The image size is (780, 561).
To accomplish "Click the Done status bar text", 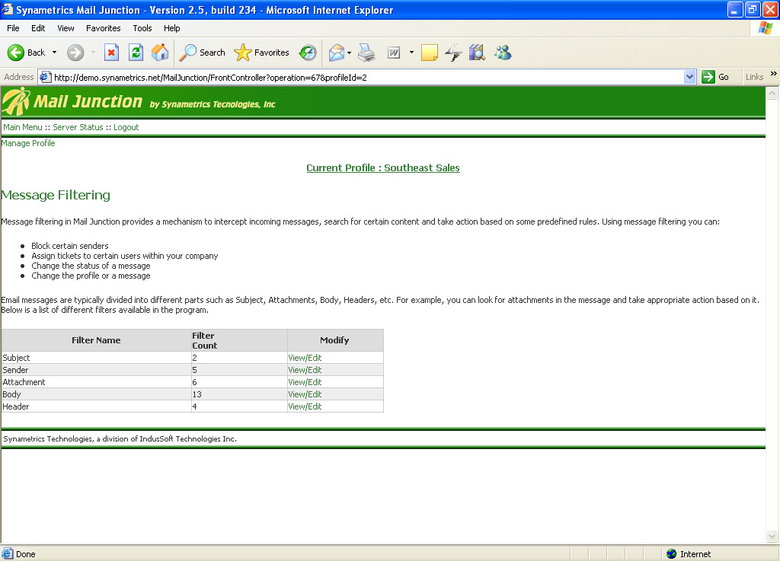I will (25, 554).
